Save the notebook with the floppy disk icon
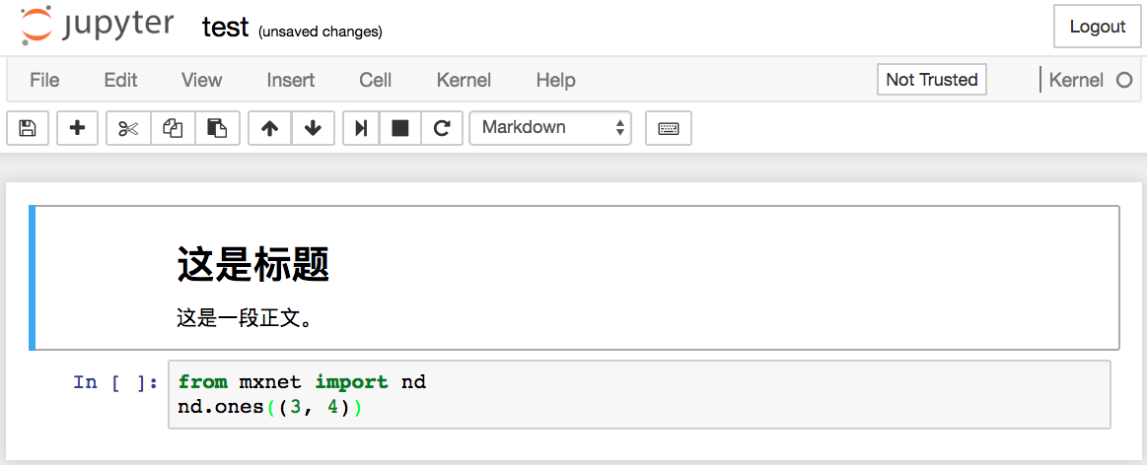 pos(28,128)
